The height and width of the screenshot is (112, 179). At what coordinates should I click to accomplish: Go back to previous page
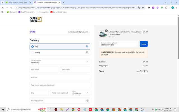pyautogui.click(x=3, y=8)
